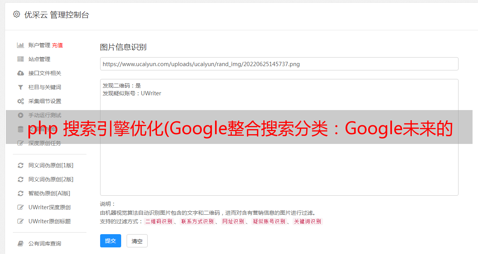Click the edit icon for 深度原创任务
Screen dimensions: 478x254
point(21,143)
